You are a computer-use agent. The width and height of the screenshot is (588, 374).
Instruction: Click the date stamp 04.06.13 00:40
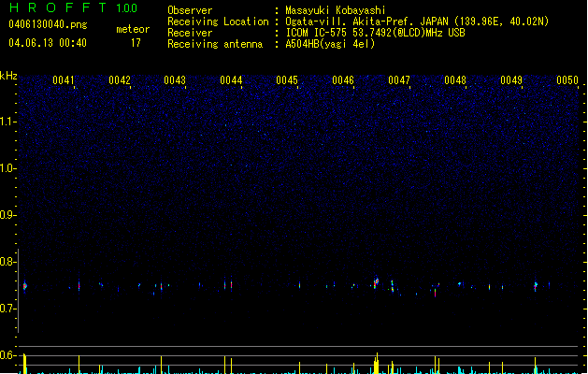click(x=48, y=43)
